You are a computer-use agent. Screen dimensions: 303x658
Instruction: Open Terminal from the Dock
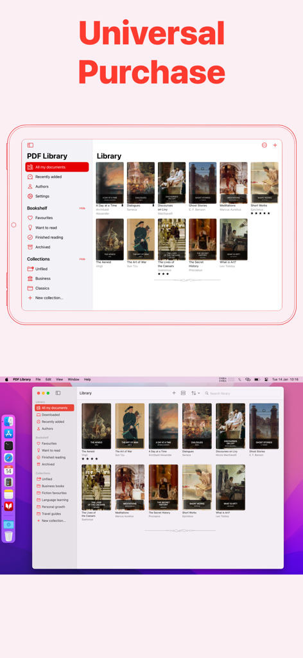tap(9, 446)
